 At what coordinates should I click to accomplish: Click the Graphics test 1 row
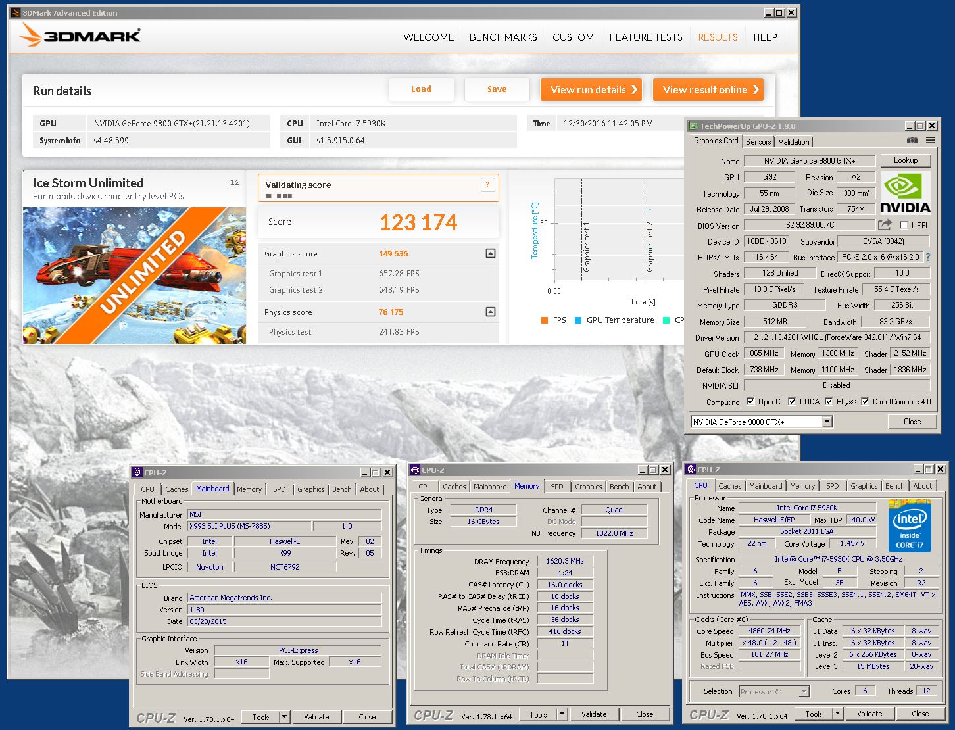tap(378, 274)
